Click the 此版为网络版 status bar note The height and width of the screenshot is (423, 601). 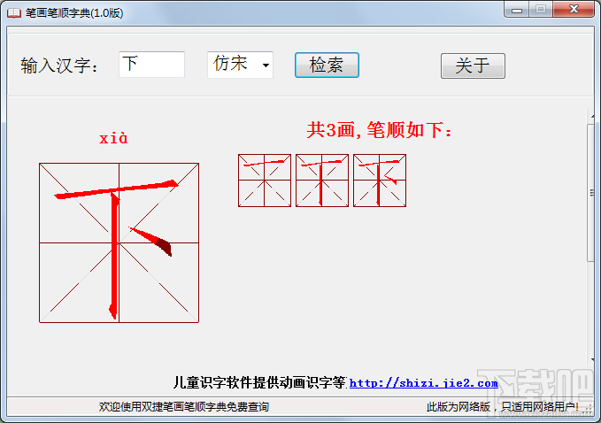tap(503, 407)
